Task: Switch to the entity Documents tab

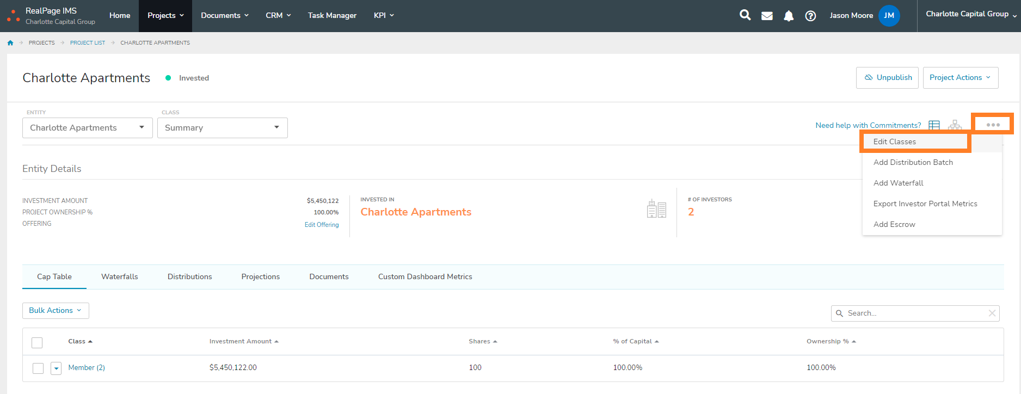Action: tap(329, 277)
